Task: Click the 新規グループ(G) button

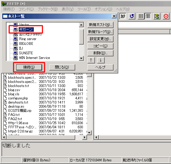Action: (101, 32)
